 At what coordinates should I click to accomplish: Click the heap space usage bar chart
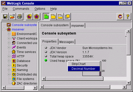[x=92, y=74]
